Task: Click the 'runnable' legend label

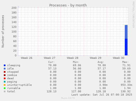Action: click(14, 88)
